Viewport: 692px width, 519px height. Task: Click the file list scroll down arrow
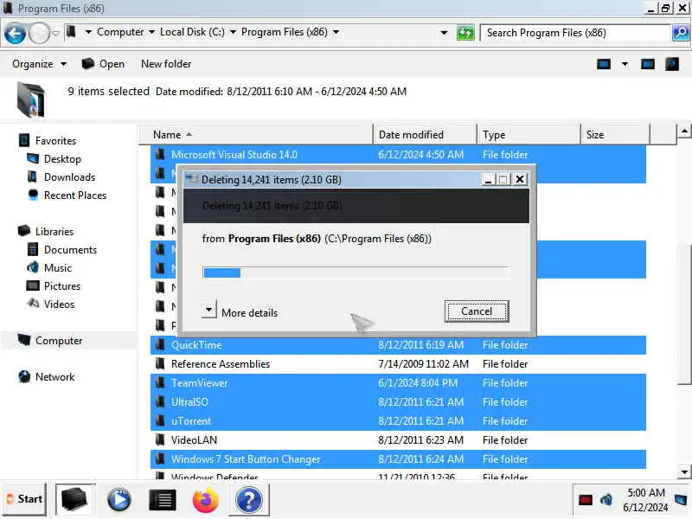tap(684, 471)
